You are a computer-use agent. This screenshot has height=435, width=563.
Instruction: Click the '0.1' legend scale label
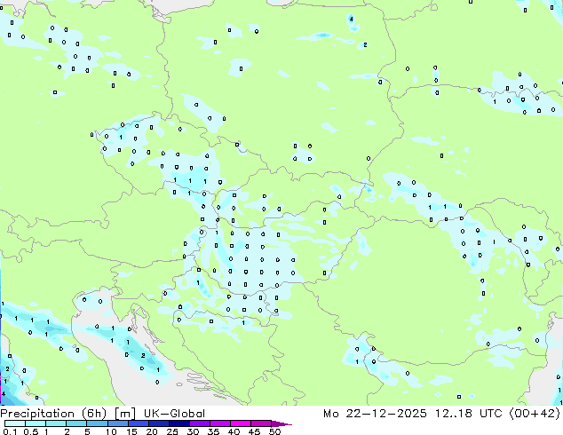(x=10, y=431)
